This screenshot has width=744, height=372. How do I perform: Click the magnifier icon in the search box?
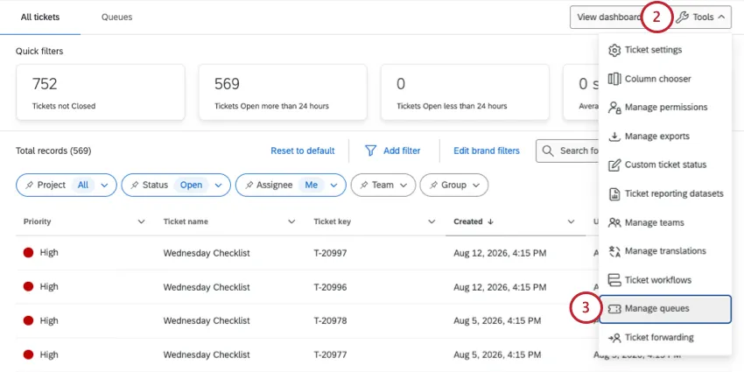[x=548, y=151]
